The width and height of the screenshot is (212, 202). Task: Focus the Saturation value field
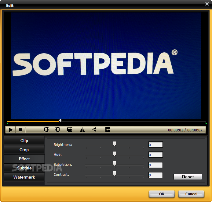tap(155, 165)
